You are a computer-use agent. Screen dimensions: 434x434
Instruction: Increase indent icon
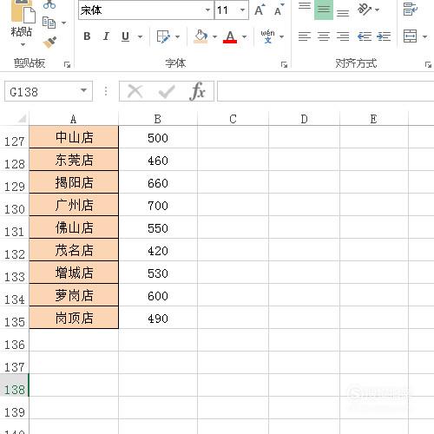pyautogui.click(x=384, y=36)
